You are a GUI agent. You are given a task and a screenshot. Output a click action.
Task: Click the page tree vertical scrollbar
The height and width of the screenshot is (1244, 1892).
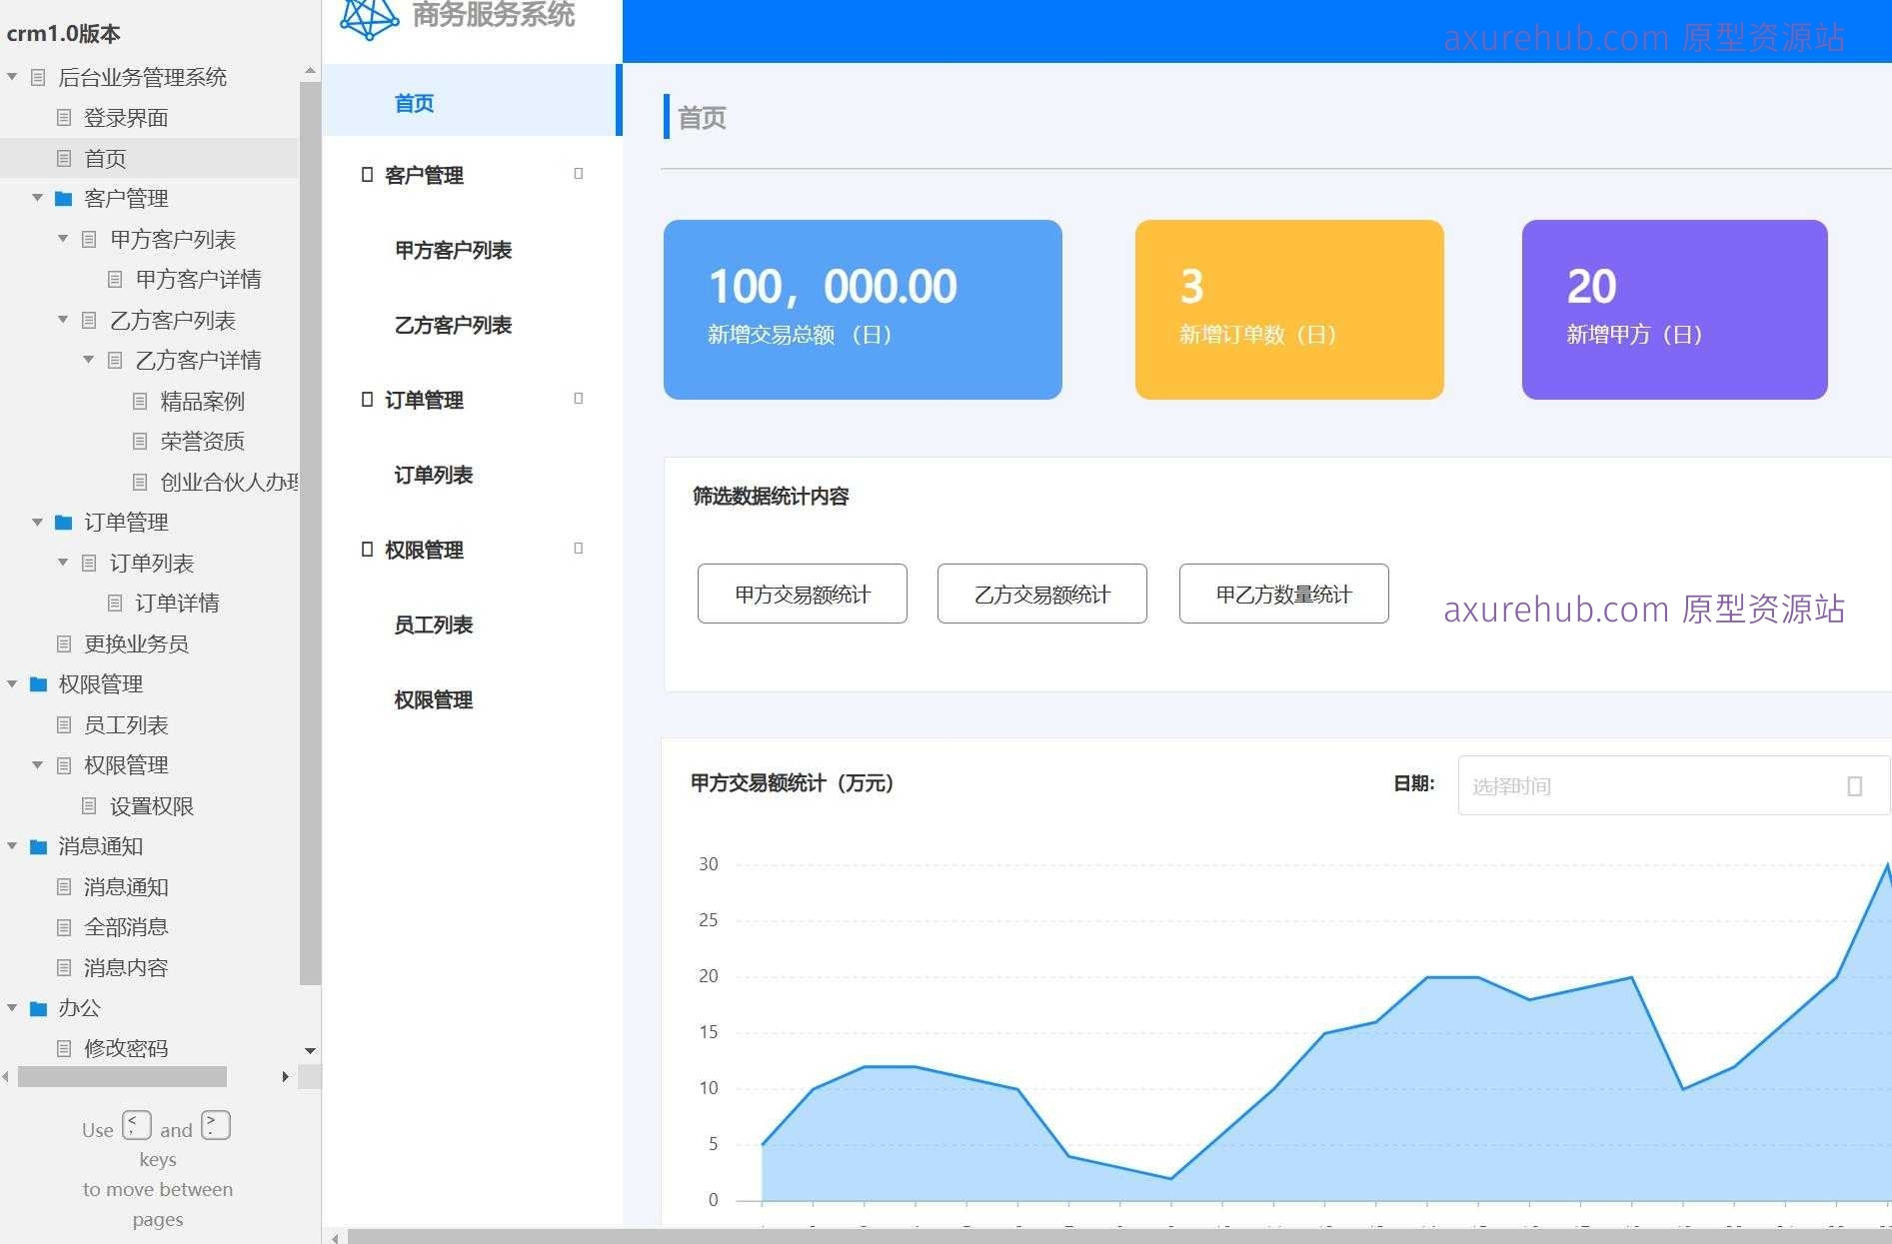click(x=310, y=535)
